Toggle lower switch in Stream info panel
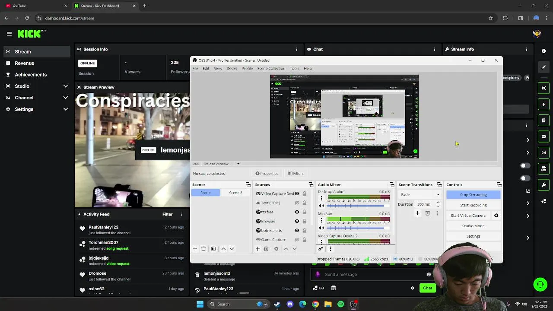 (x=525, y=178)
